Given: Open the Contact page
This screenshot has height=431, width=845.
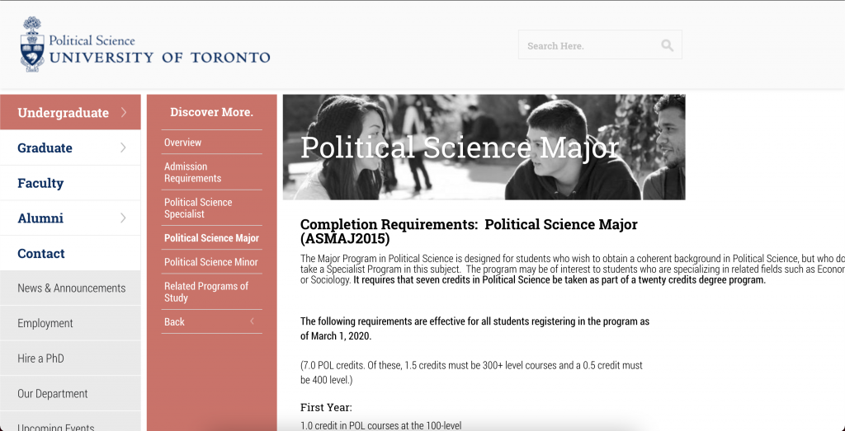Looking at the screenshot, I should pyautogui.click(x=41, y=254).
